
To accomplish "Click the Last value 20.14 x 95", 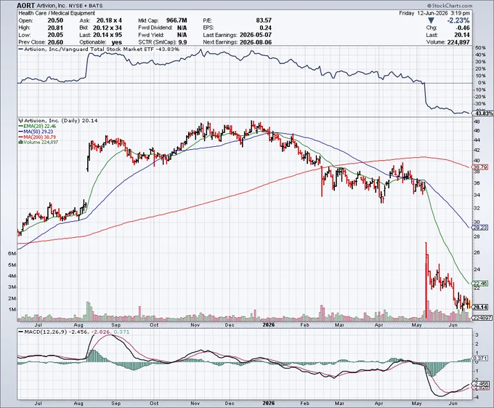I will tap(108, 35).
